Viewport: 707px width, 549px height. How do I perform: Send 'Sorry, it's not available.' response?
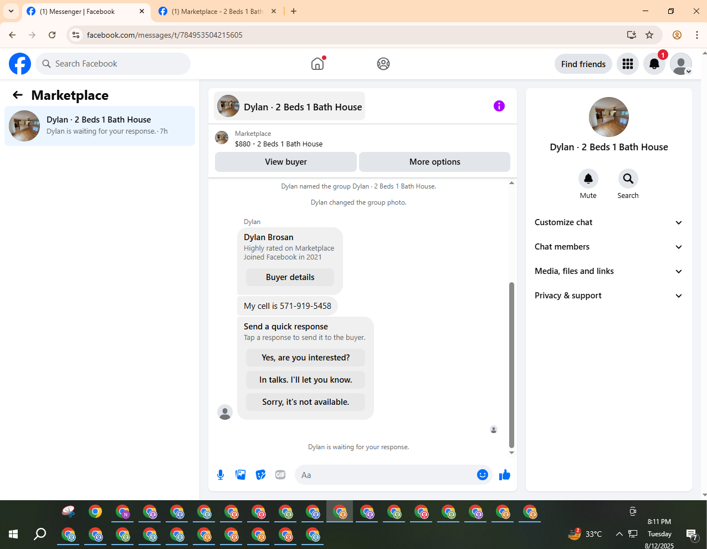click(x=306, y=402)
